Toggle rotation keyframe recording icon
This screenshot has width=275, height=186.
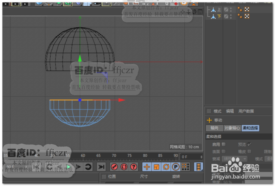coord(166,167)
